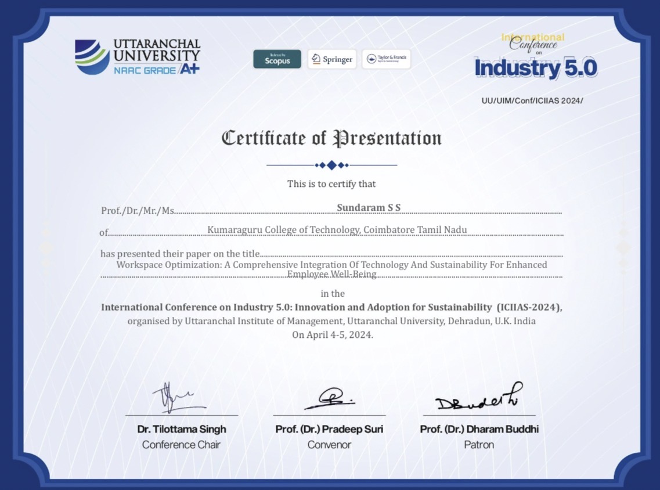Click Prof. Pradeep Suri's signature

click(x=329, y=399)
